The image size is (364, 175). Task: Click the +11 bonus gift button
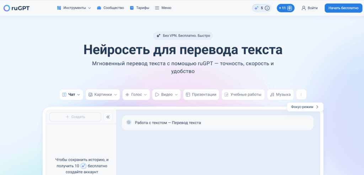click(x=285, y=8)
